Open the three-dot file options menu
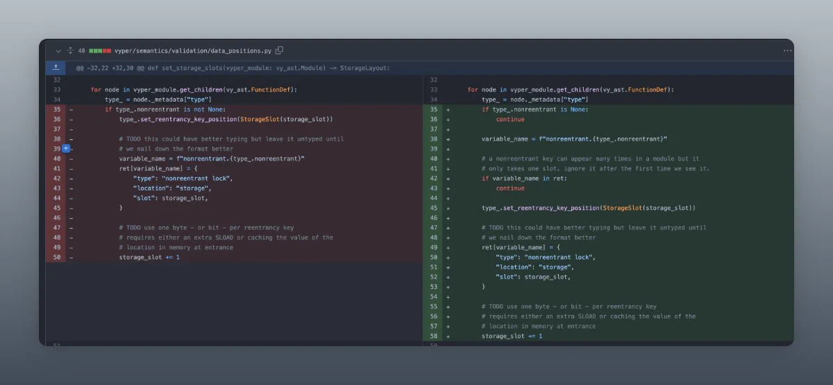833x385 pixels. [x=787, y=51]
